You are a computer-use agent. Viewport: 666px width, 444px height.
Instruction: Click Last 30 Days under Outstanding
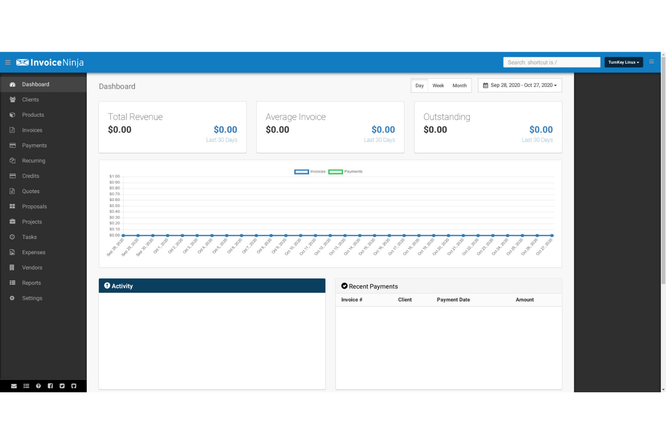(x=537, y=140)
